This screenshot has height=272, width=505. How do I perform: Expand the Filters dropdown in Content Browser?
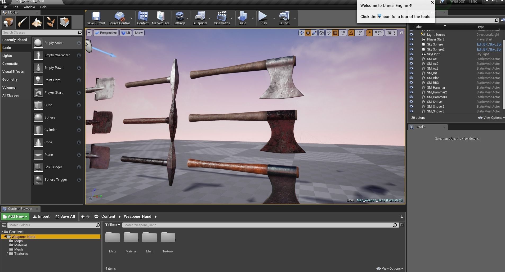(x=112, y=225)
